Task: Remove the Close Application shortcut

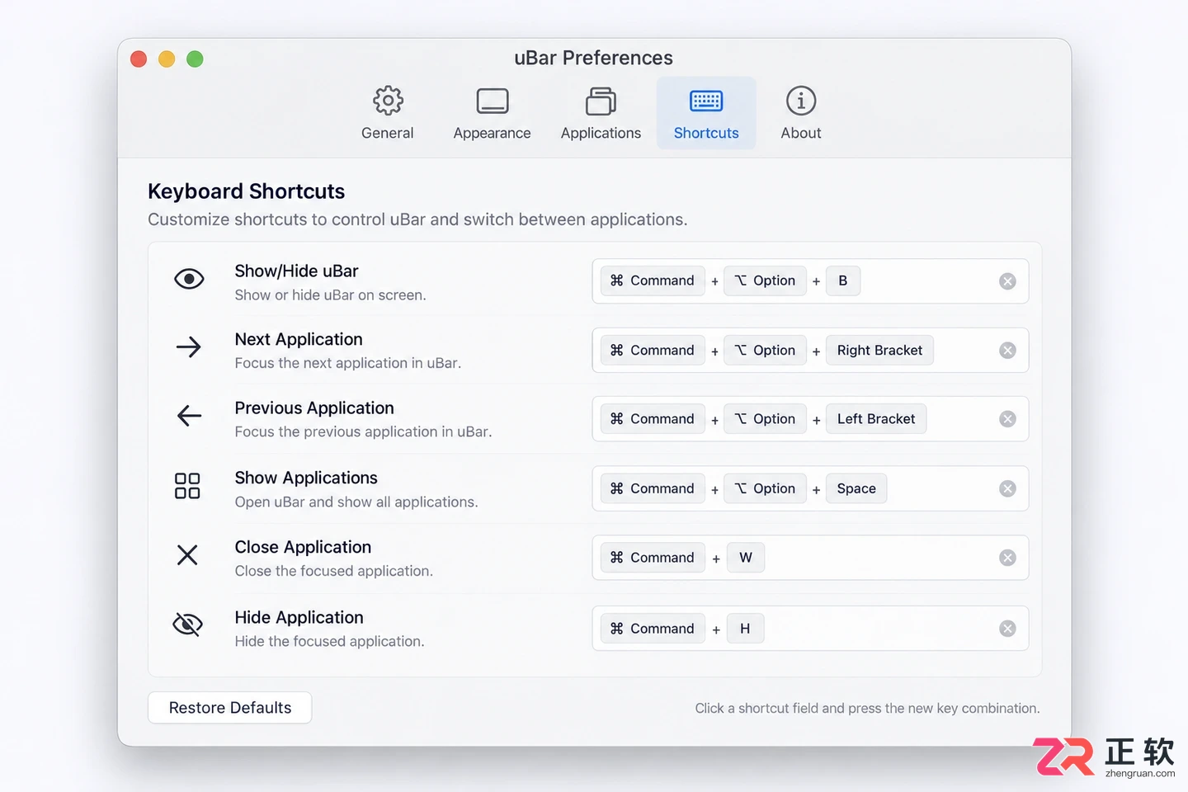Action: click(1007, 558)
